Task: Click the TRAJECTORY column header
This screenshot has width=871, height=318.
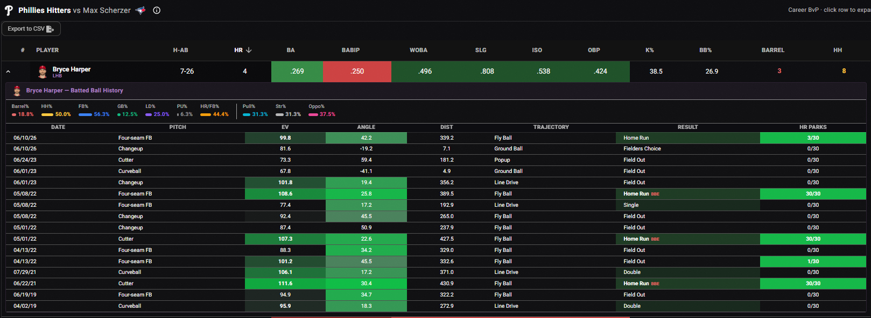Action: [x=551, y=127]
